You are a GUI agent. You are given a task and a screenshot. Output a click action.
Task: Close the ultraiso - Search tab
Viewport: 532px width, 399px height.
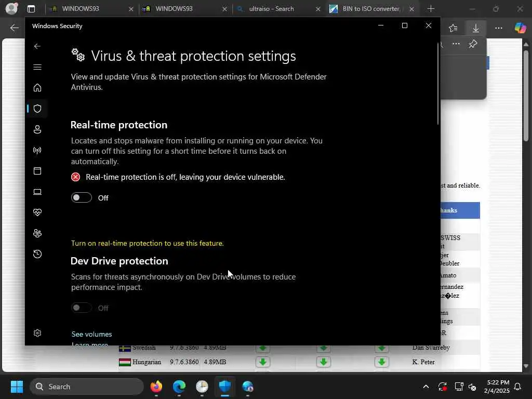pos(318,9)
